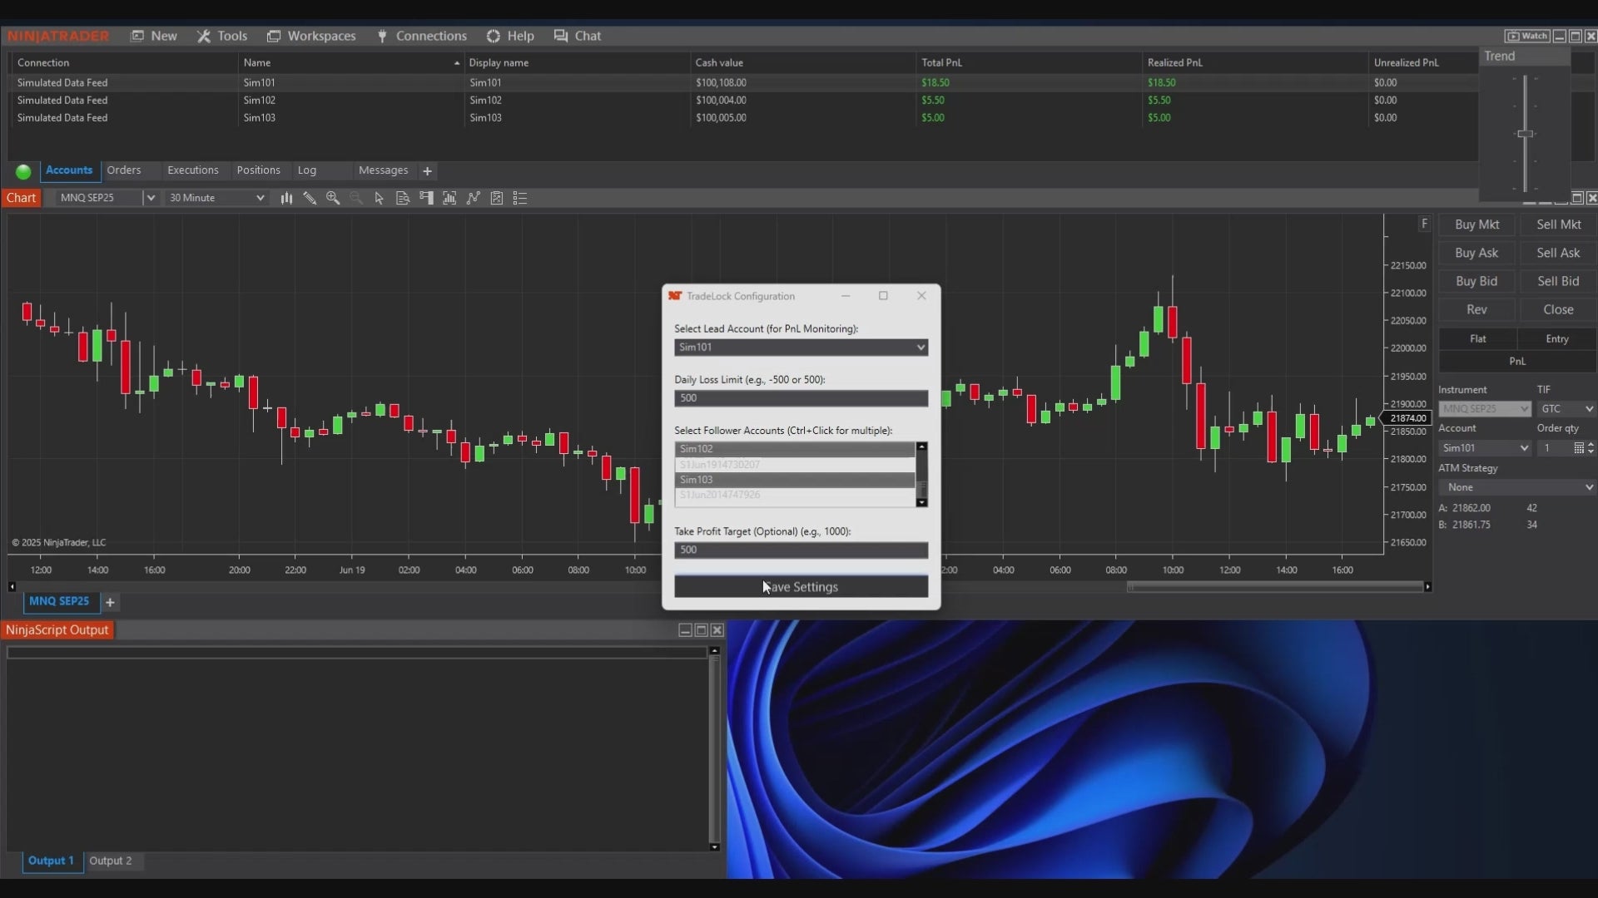Toggle the F button on chart
Image resolution: width=1598 pixels, height=898 pixels.
click(1424, 224)
